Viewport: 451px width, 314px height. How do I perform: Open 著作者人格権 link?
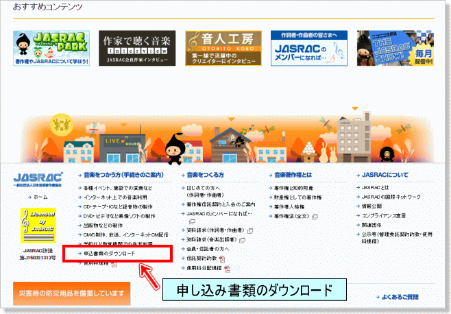tap(289, 207)
